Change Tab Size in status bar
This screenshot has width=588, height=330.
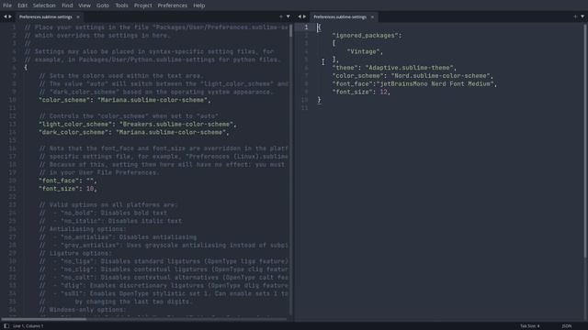(x=529, y=326)
